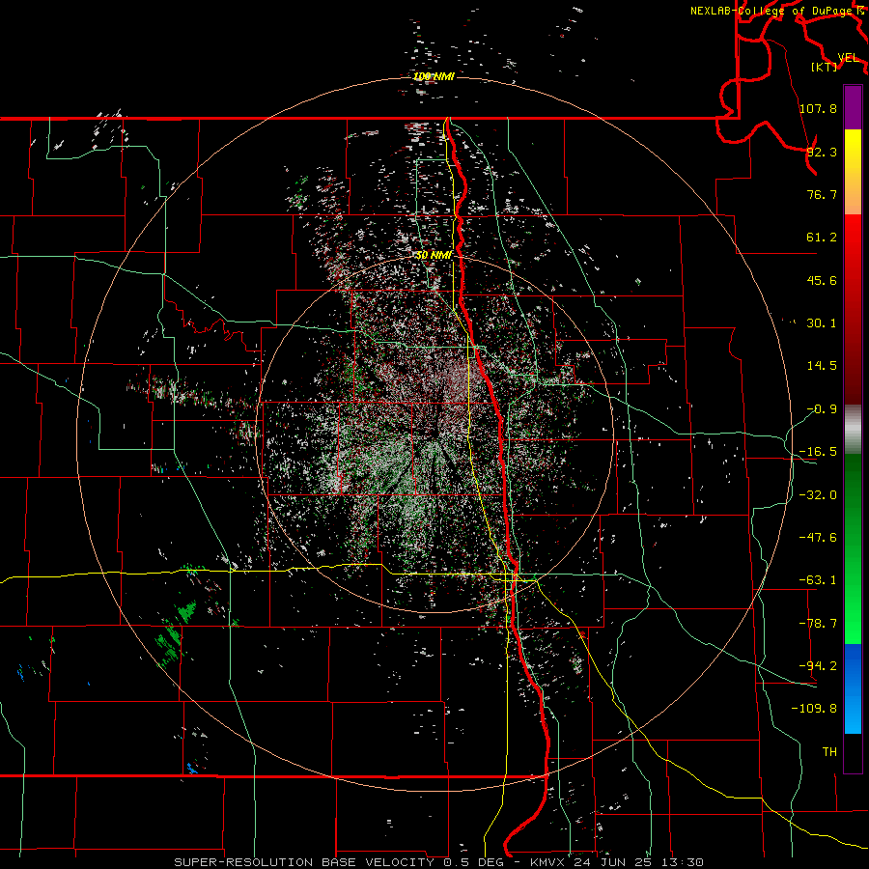Select the -32.0 velocity scale value
869x869 pixels.
[818, 495]
